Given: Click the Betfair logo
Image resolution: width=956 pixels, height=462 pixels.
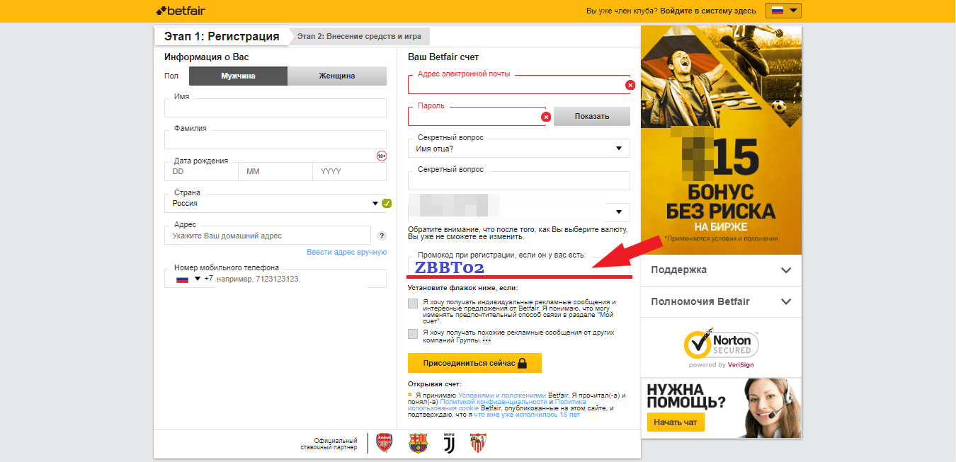Looking at the screenshot, I should 181,11.
